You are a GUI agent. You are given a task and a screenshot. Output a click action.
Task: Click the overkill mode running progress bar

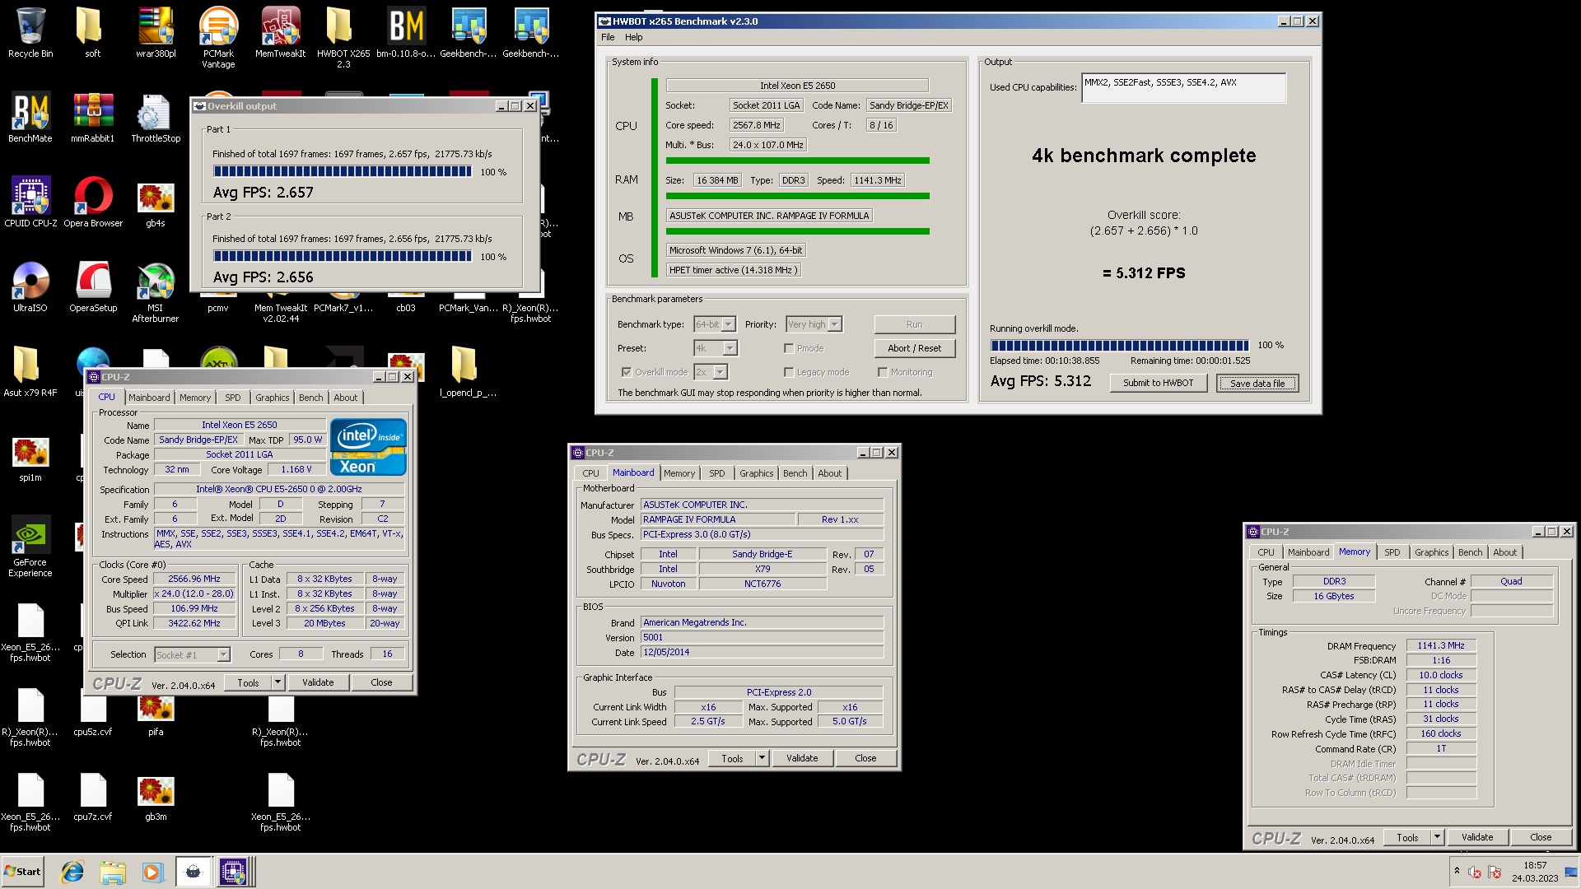click(x=1120, y=345)
